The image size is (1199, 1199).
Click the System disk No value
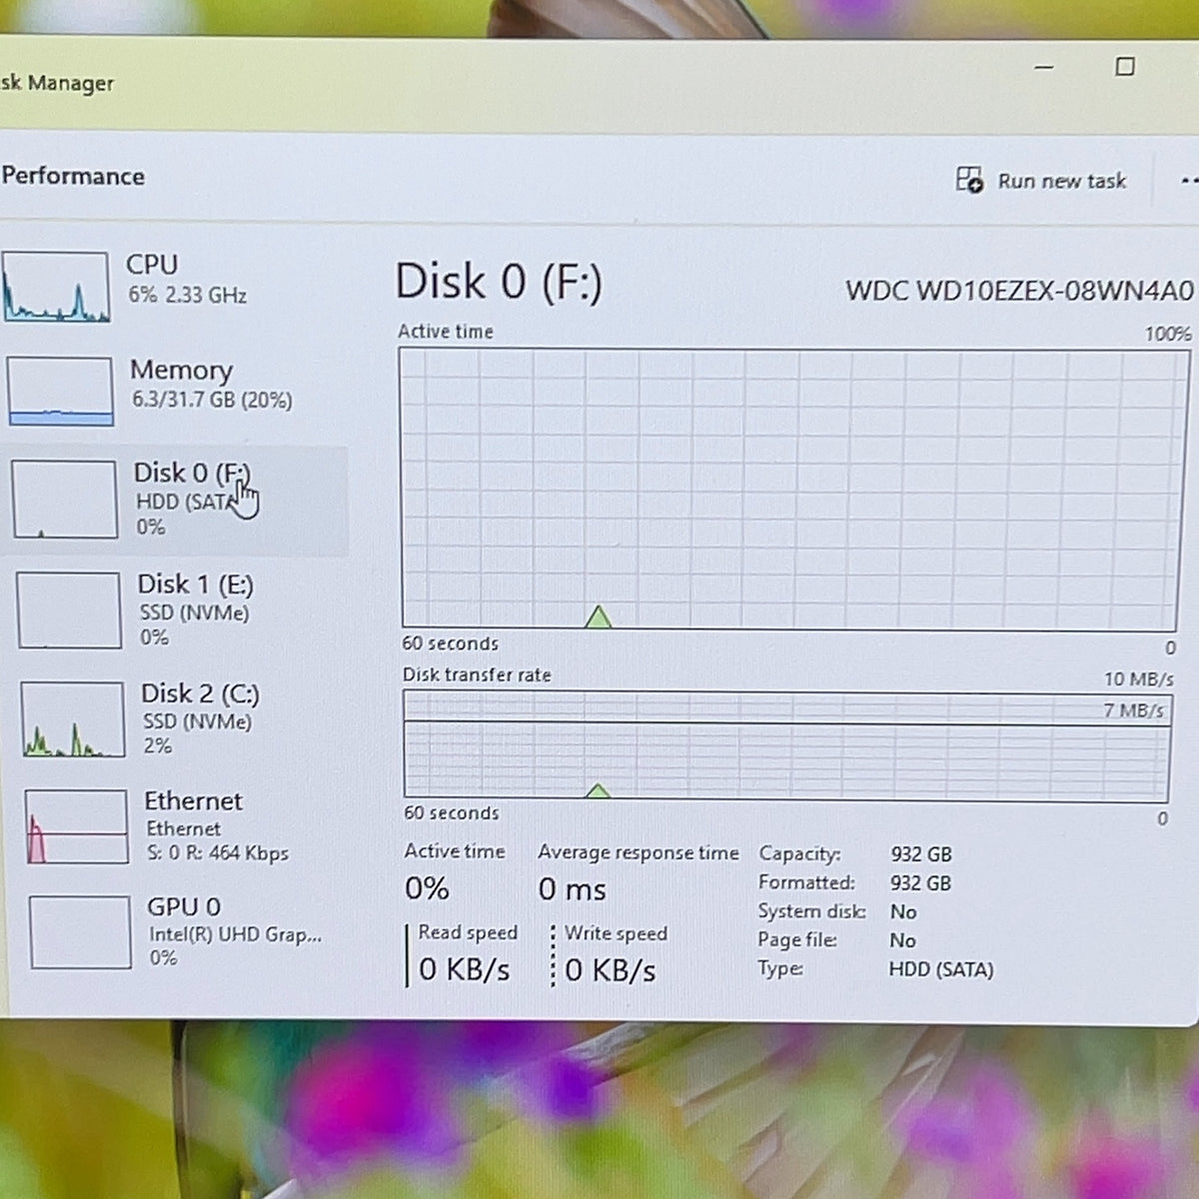(903, 911)
